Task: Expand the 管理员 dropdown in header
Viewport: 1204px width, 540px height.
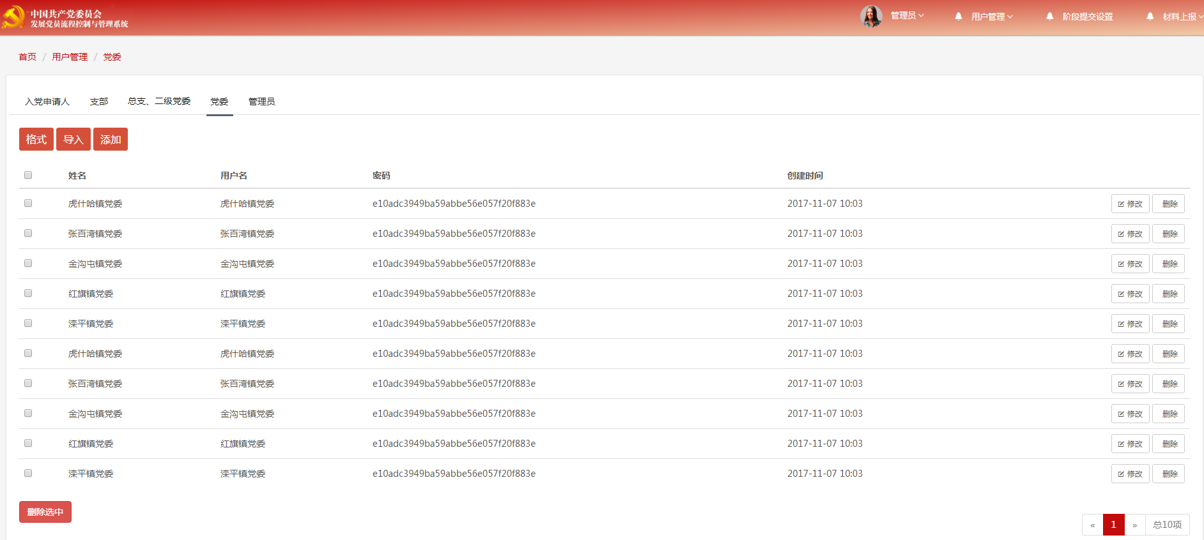Action: (x=907, y=16)
